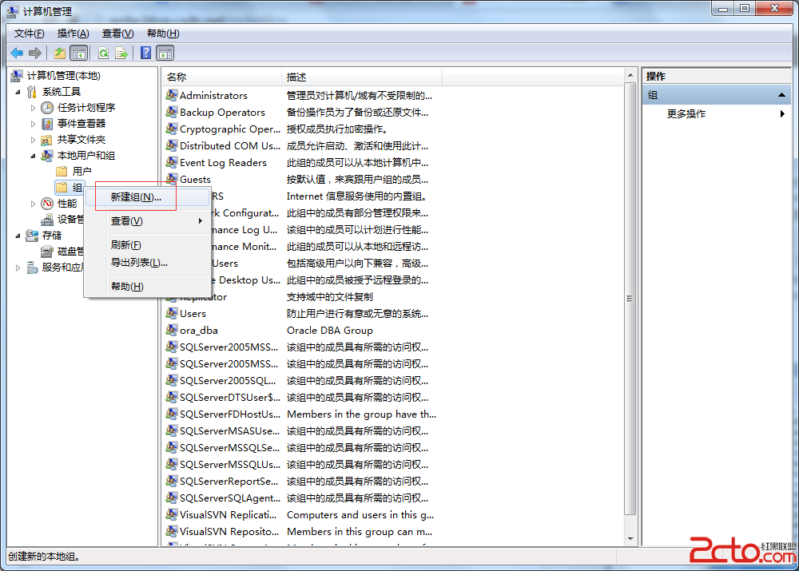Choose 刷新(F) from the context menu

(148, 245)
